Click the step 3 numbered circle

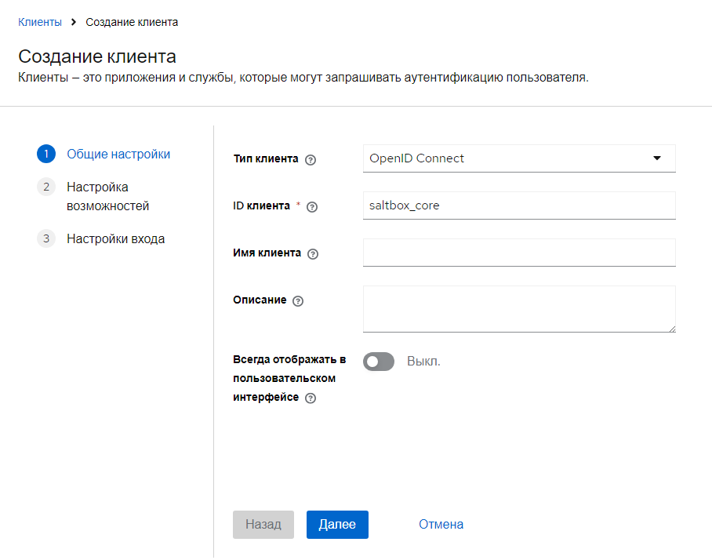[x=46, y=238]
